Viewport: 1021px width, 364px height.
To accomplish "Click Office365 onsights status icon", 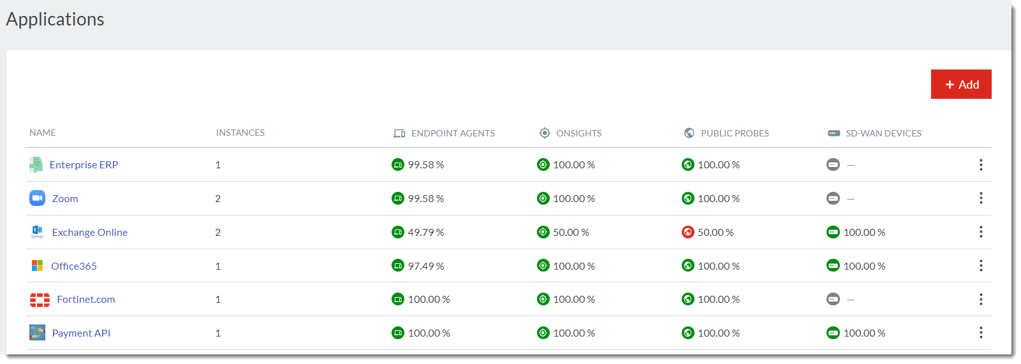I will click(543, 266).
